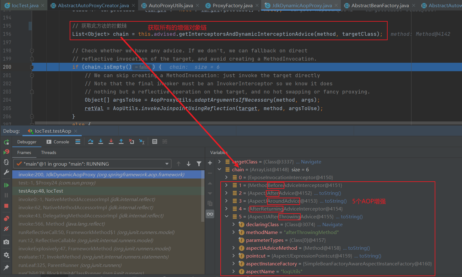Switch to the Console tab
The width and height of the screenshot is (462, 277).
click(58, 142)
